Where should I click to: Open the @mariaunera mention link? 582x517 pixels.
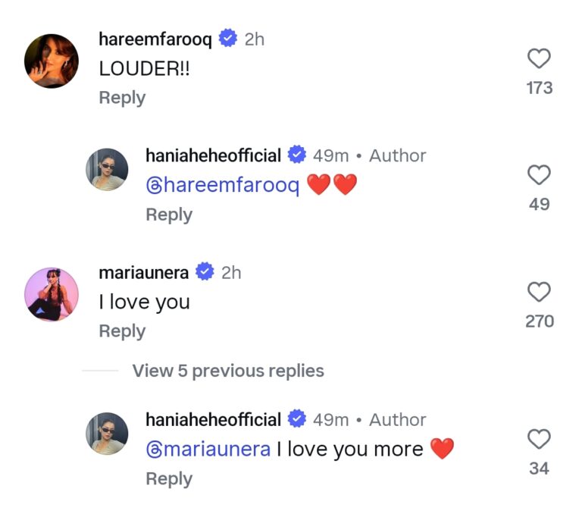(x=208, y=449)
